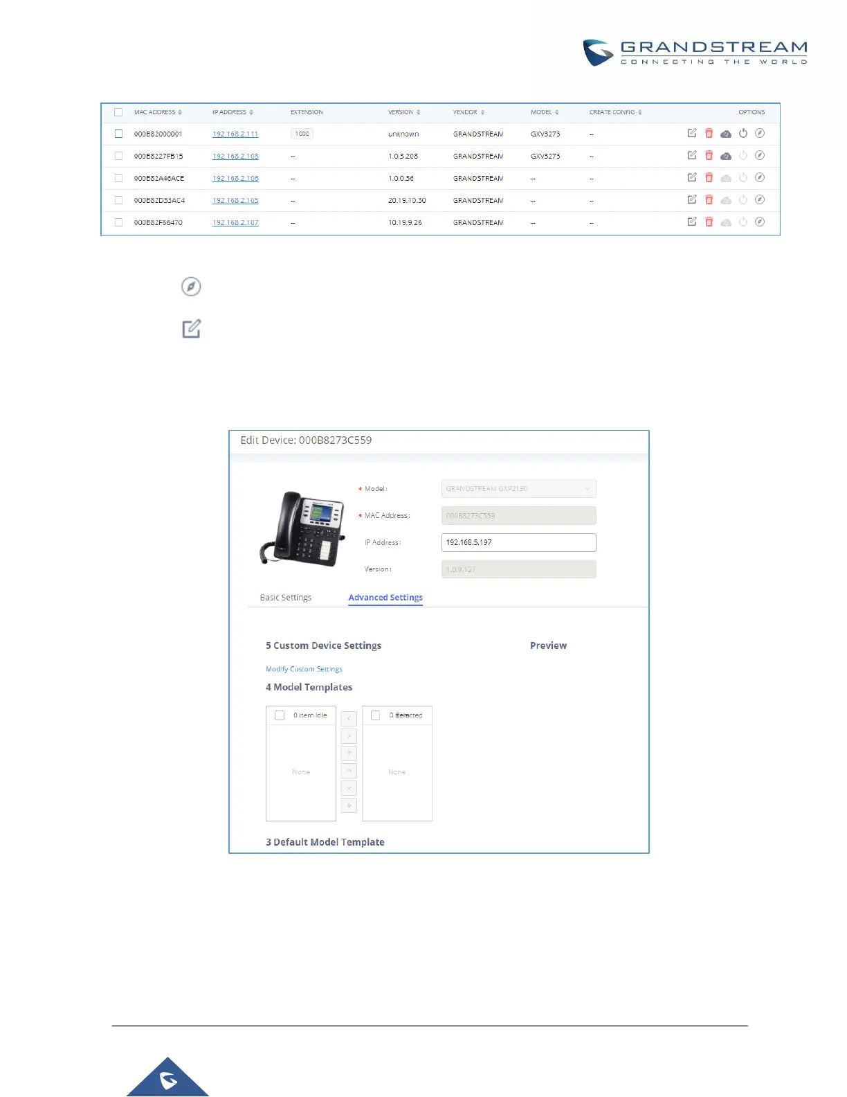Click the Modify Custom Settings link

point(304,669)
